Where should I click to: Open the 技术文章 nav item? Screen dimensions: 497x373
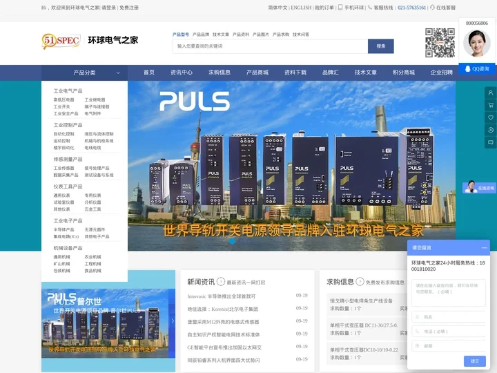pos(366,73)
